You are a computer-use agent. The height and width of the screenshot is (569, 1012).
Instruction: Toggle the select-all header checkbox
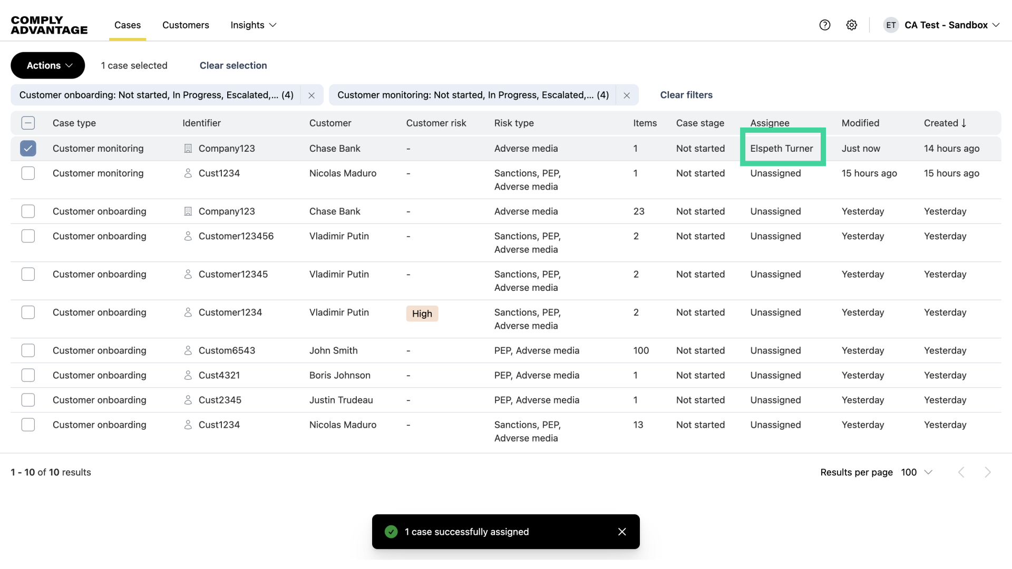pos(28,123)
